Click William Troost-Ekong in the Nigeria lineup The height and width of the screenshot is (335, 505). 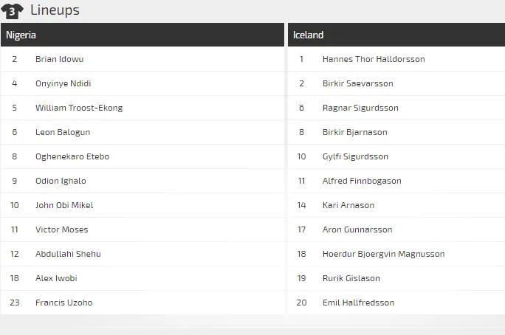click(x=79, y=108)
